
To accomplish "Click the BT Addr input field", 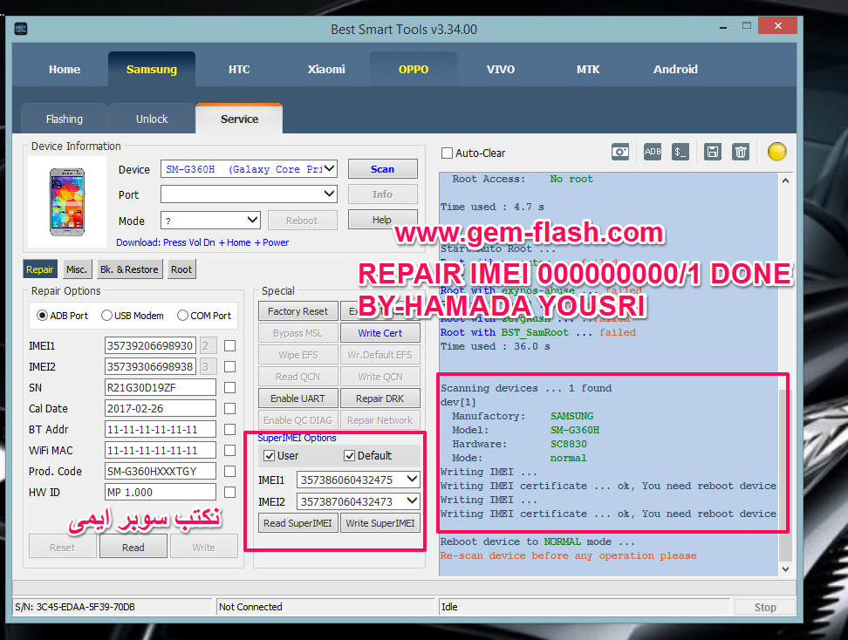I will click(x=160, y=429).
